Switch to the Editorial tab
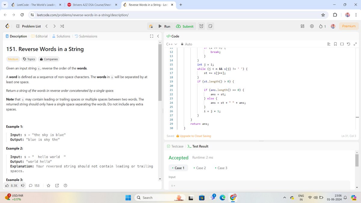361x203 pixels. pyautogui.click(x=39, y=36)
